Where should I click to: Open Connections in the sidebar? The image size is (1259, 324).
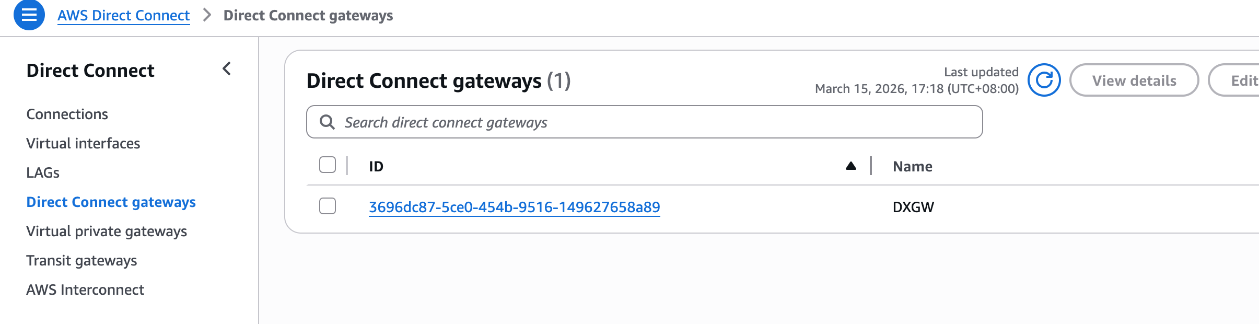click(67, 114)
